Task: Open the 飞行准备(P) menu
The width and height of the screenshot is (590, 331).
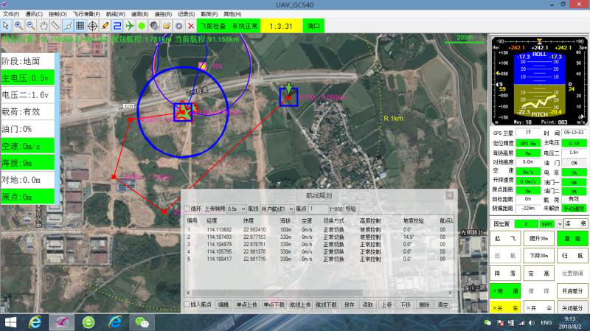Action: 83,14
